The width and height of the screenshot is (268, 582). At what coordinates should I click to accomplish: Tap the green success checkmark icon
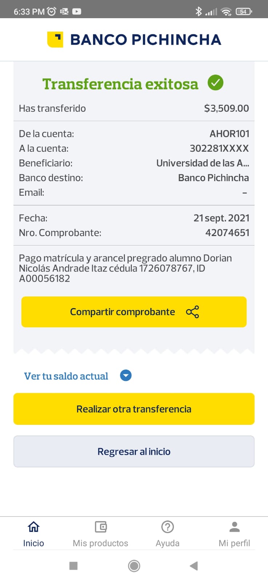215,83
